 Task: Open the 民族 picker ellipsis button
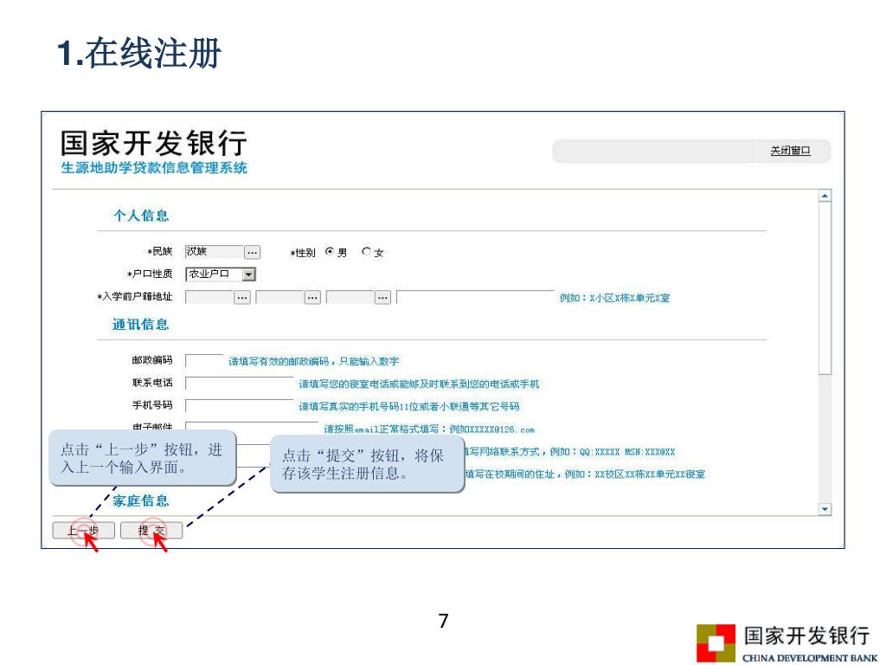coord(252,252)
